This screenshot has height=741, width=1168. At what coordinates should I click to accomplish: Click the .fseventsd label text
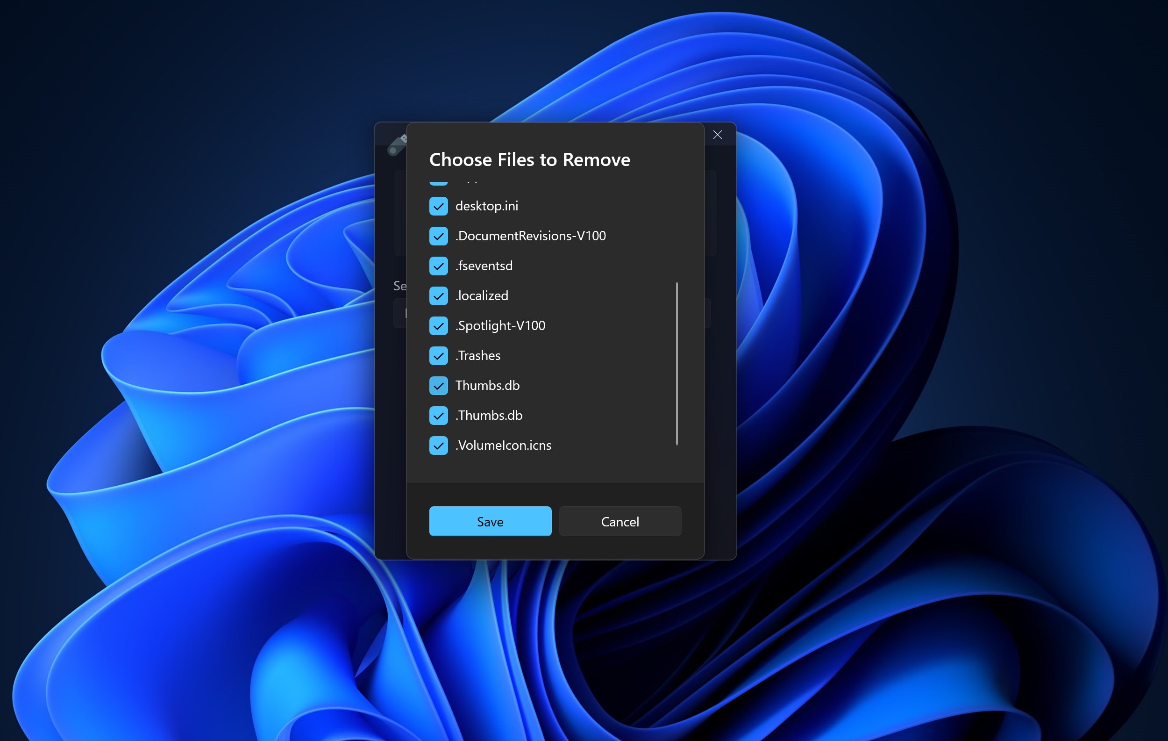click(x=484, y=266)
